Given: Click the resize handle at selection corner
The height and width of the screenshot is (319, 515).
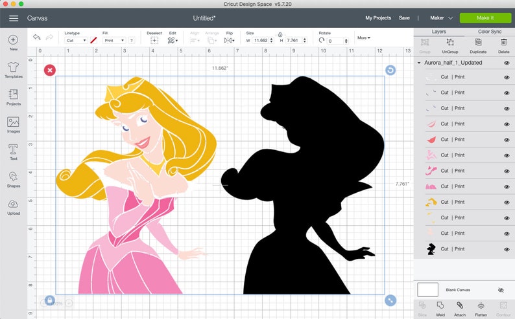Looking at the screenshot, I should tap(390, 300).
